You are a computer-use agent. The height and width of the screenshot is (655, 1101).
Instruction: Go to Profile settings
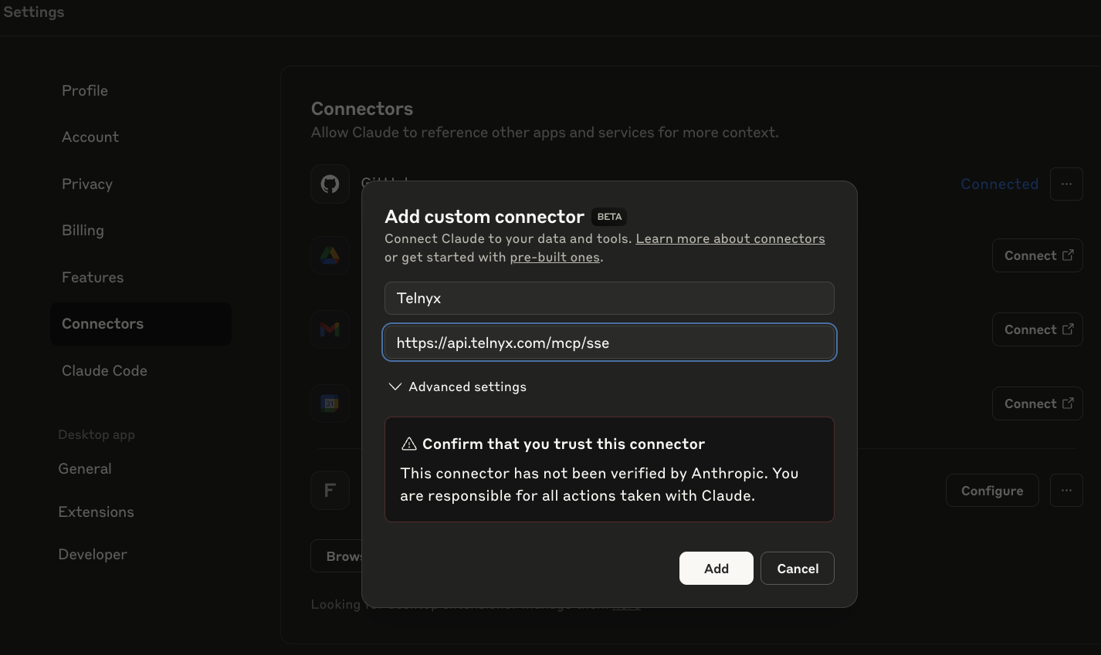pyautogui.click(x=85, y=90)
